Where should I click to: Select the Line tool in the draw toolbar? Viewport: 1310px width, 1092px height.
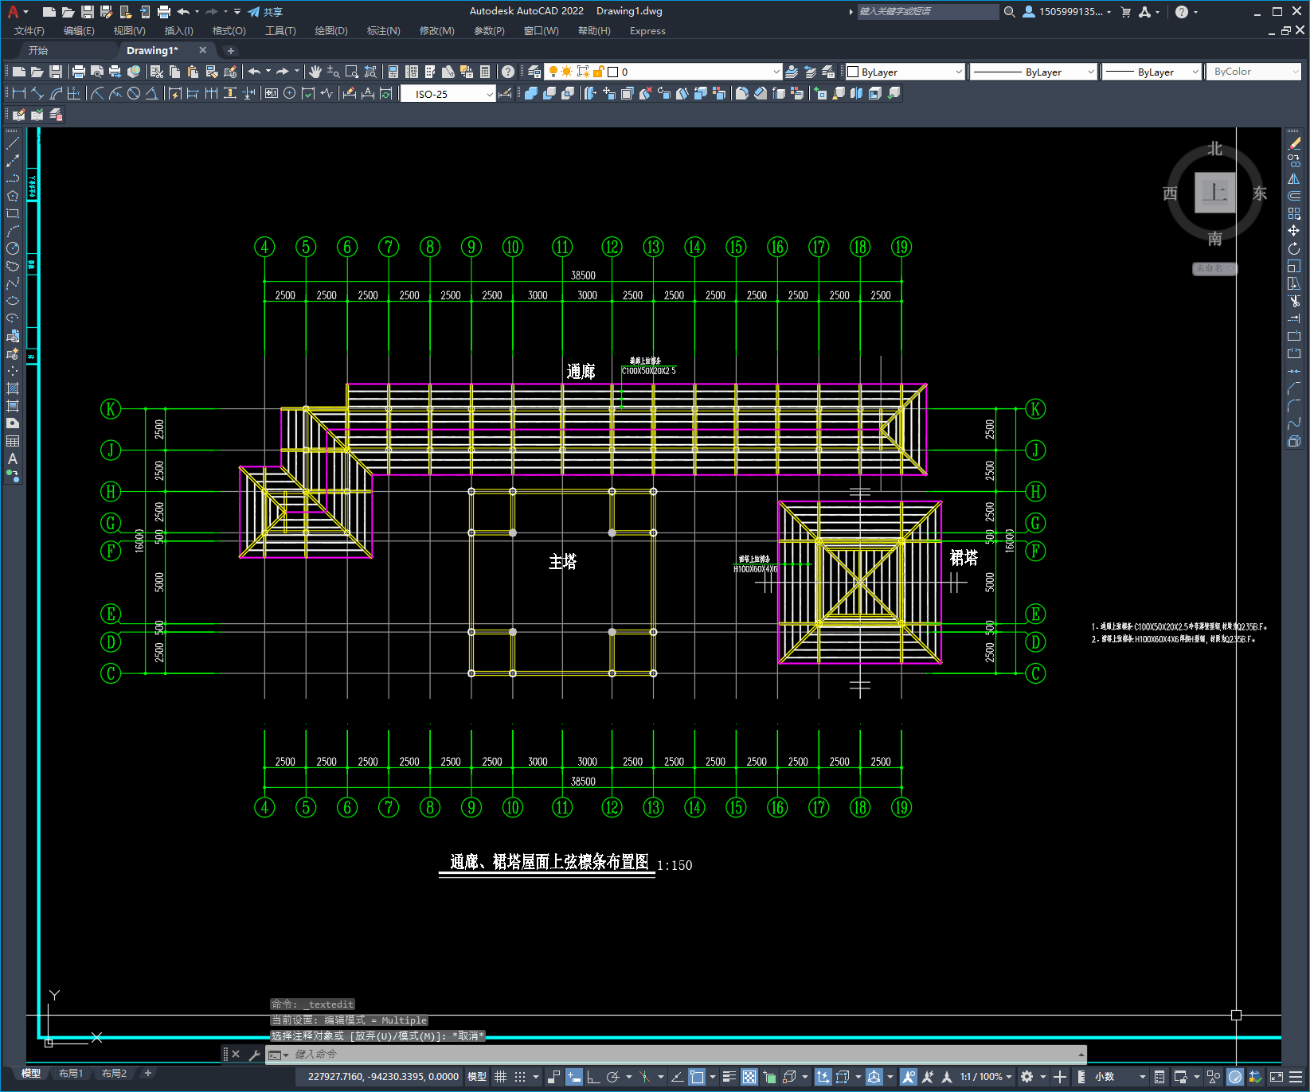(13, 143)
